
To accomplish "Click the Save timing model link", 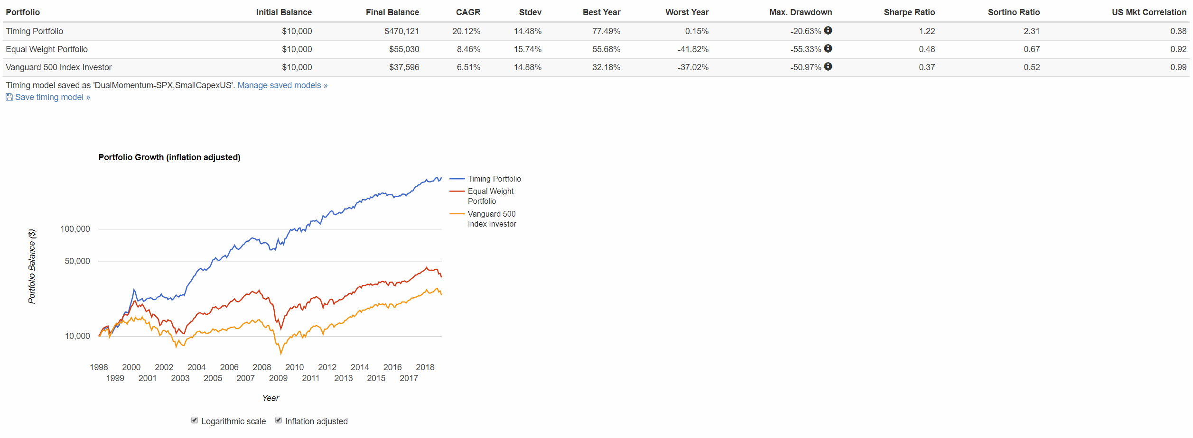I will (52, 97).
